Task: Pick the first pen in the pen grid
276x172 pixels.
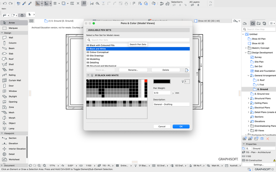Action: [x=88, y=81]
